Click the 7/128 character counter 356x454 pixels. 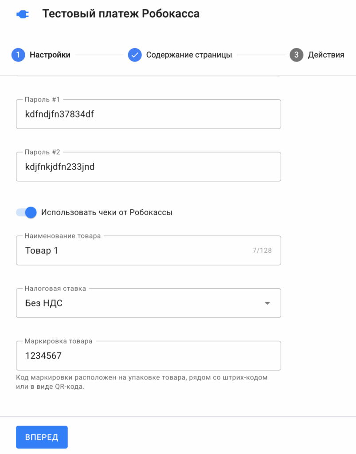coord(262,250)
